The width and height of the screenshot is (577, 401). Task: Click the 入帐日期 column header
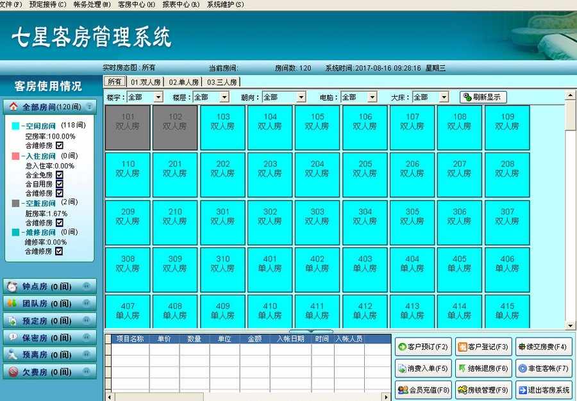click(x=290, y=339)
